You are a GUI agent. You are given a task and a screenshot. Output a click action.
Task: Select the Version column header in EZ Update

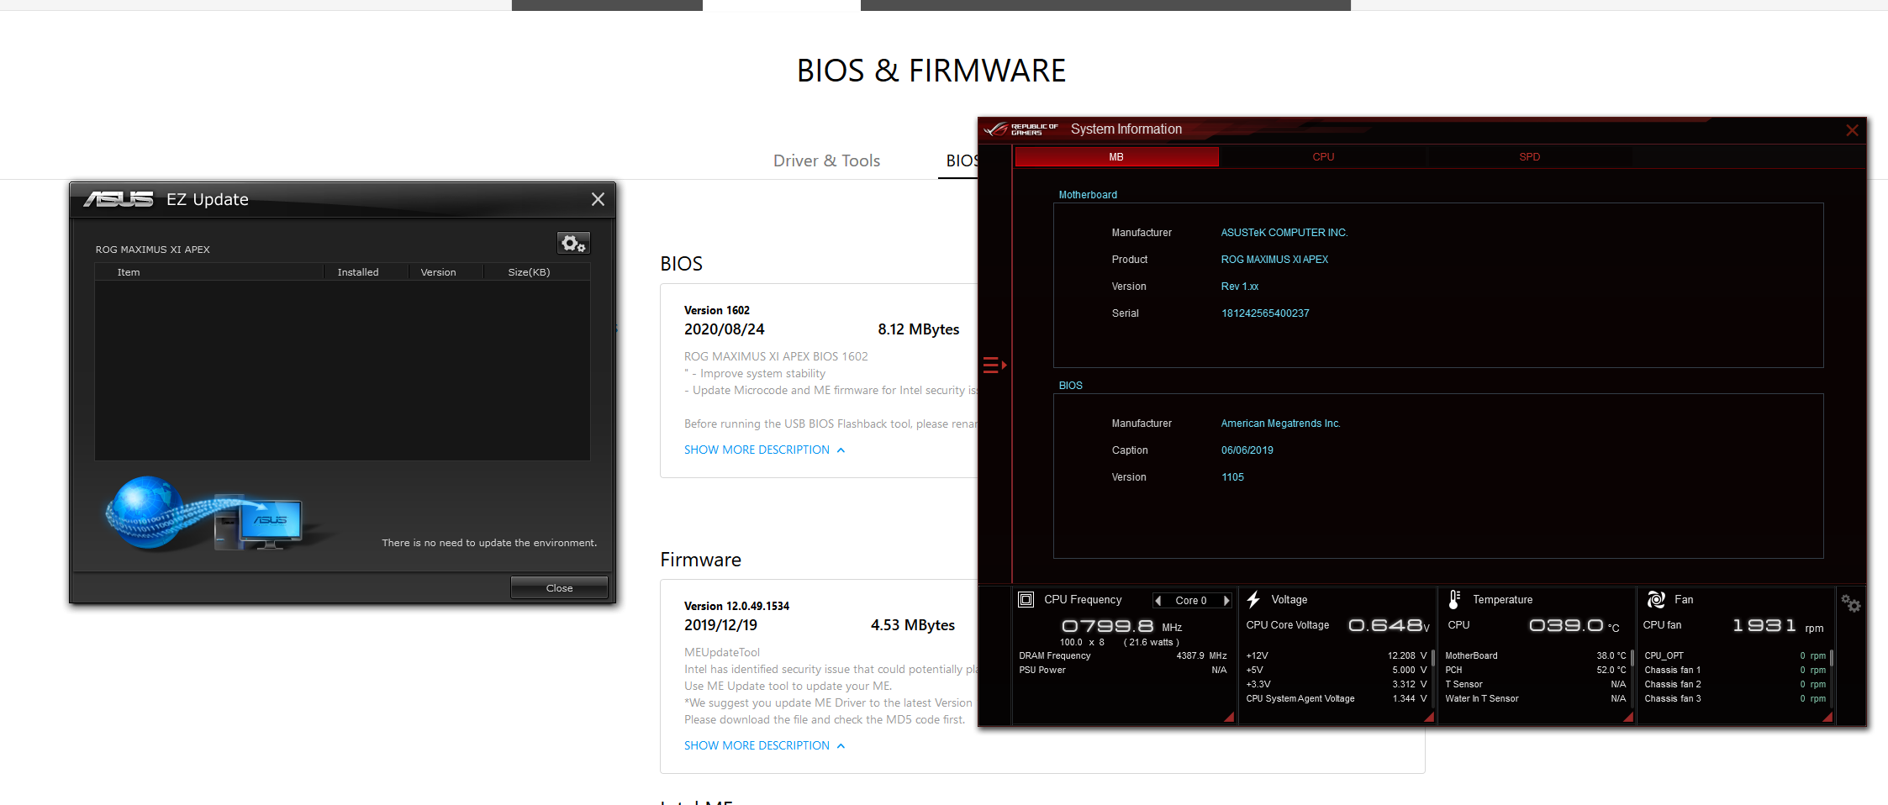[438, 272]
